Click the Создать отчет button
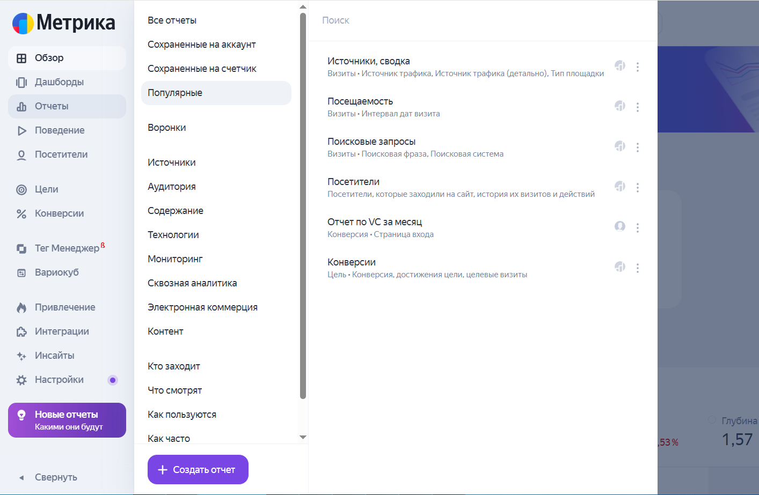 click(198, 469)
